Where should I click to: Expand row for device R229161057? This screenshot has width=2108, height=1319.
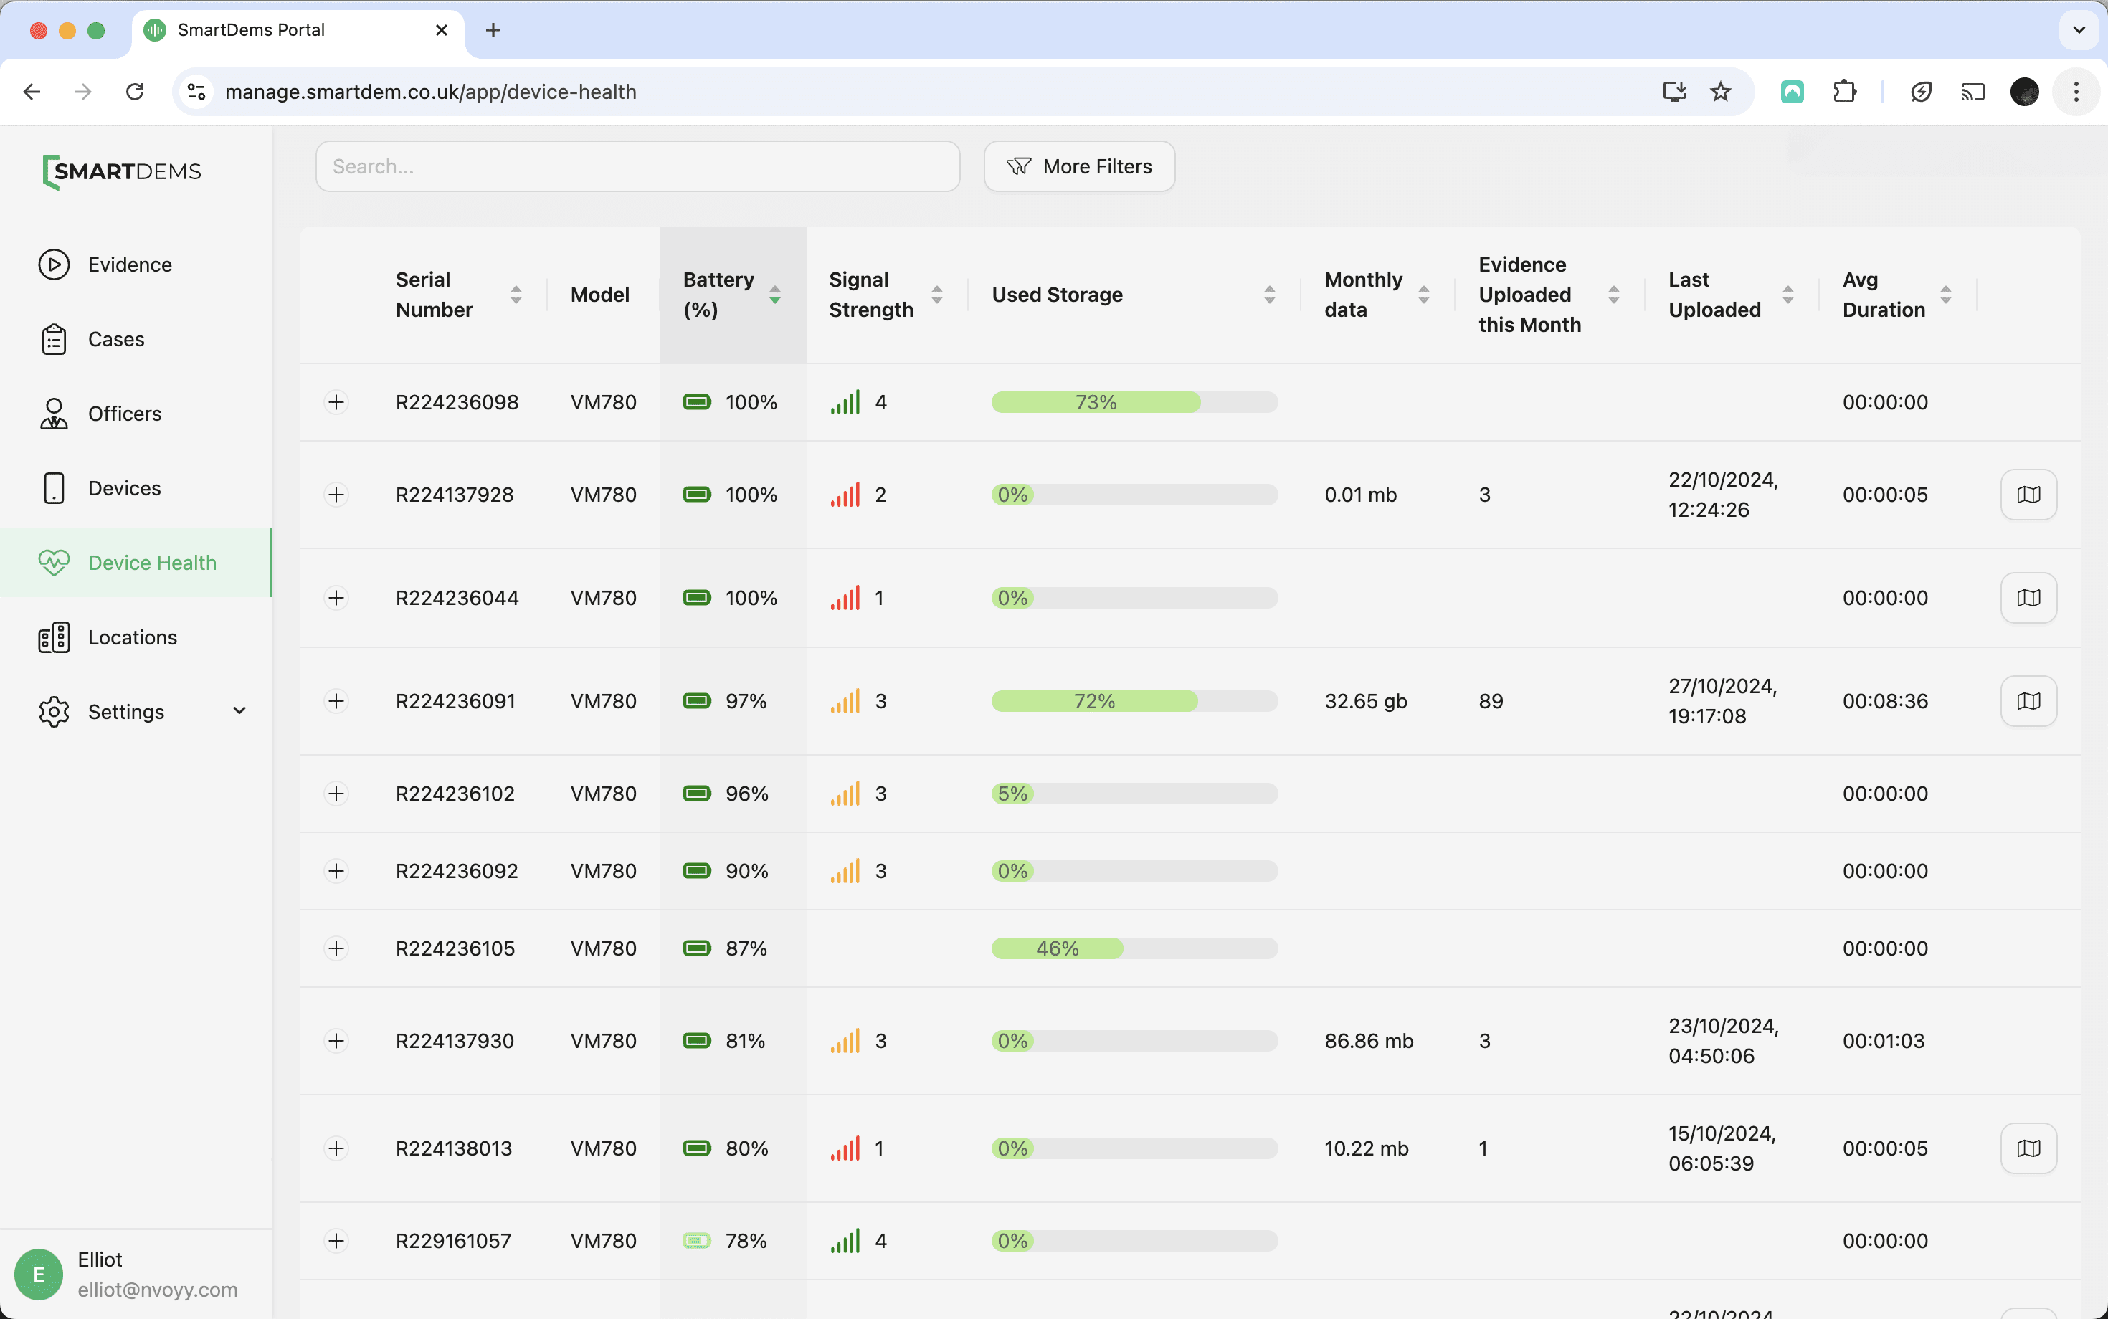[336, 1240]
